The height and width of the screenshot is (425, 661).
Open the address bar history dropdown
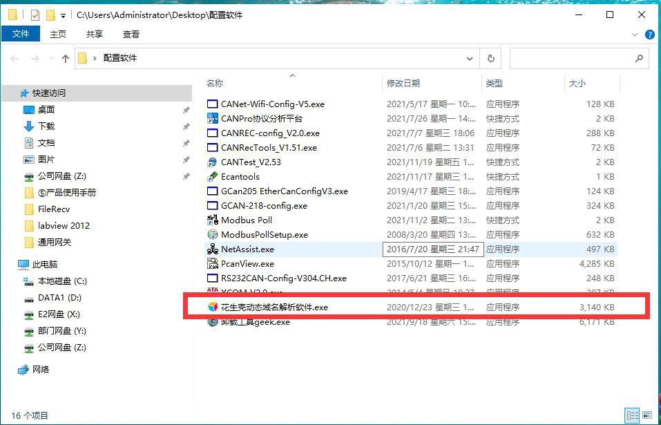tap(471, 59)
